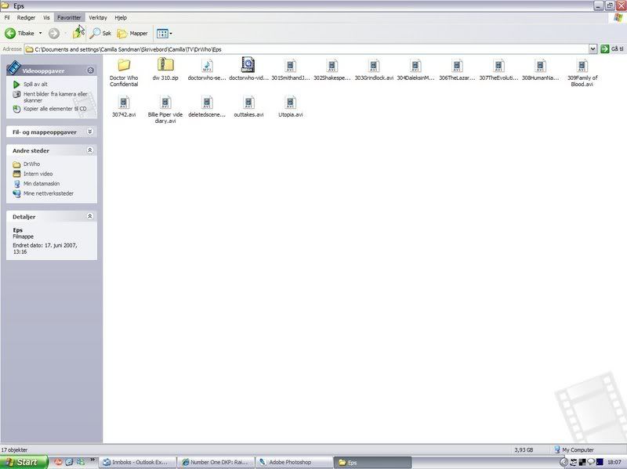Switch to Adobe Photoshop in taskbar
The height and width of the screenshot is (469, 627).
(x=292, y=463)
